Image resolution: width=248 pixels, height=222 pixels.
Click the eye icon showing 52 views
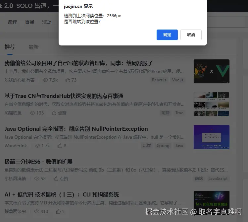click(37, 179)
